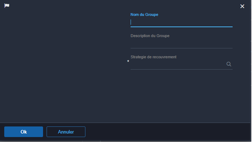This screenshot has height=142, width=252.
Task: Open the Strategie de recouvrement search lookup
Action: [x=229, y=64]
